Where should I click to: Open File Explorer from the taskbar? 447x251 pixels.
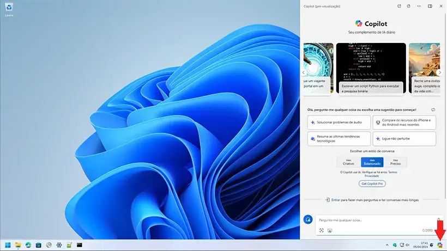pos(18,245)
